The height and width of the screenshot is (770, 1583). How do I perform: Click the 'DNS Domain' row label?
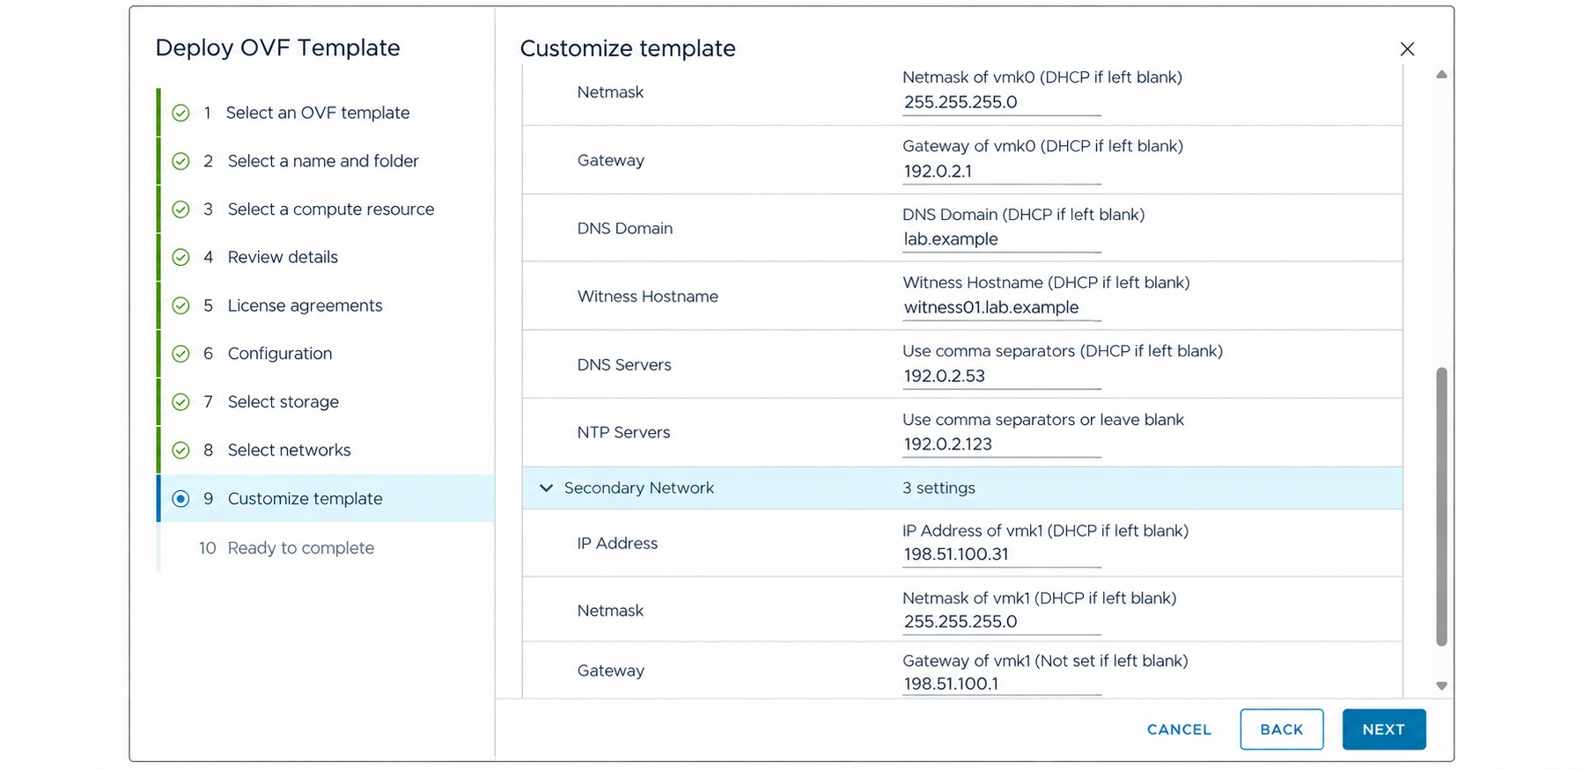(x=625, y=229)
